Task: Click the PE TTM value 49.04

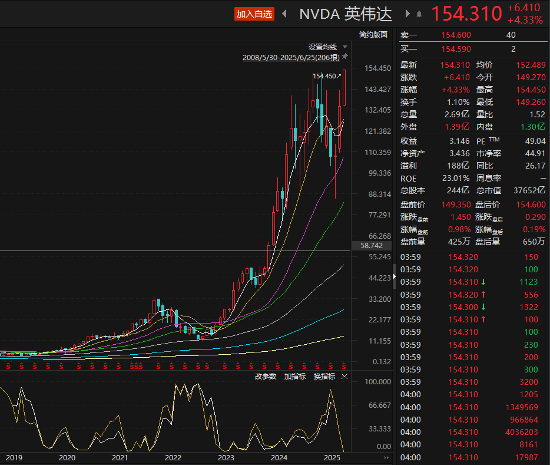Action: coord(535,141)
